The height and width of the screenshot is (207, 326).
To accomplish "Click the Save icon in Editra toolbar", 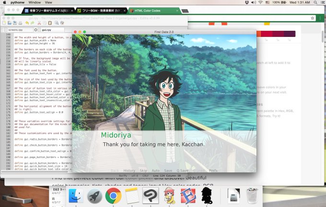I will (x=15, y=23).
